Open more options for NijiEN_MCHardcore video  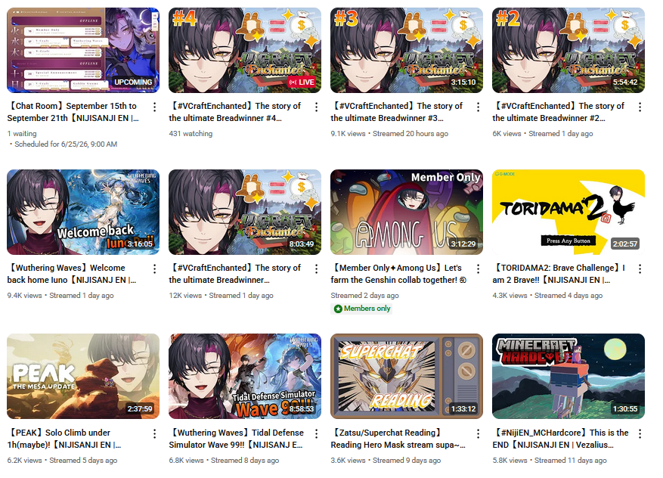640,433
